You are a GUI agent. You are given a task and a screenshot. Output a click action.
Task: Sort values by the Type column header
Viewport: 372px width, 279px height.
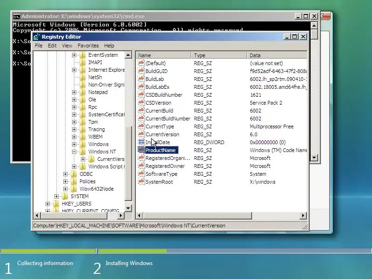tap(219, 55)
